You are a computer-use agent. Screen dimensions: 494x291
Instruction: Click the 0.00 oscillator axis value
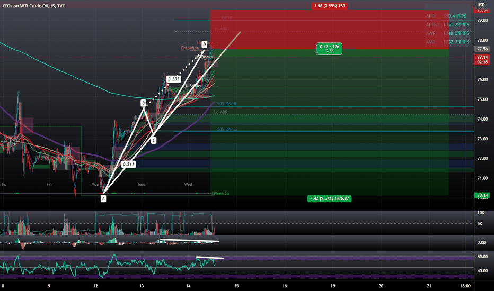pyautogui.click(x=481, y=242)
